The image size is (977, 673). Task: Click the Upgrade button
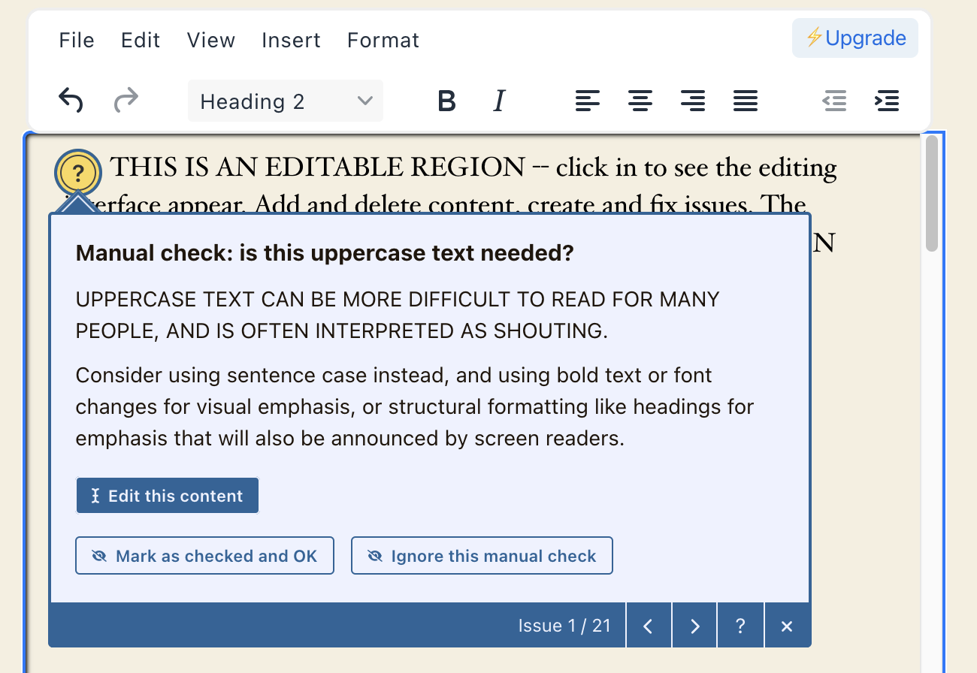click(x=855, y=38)
